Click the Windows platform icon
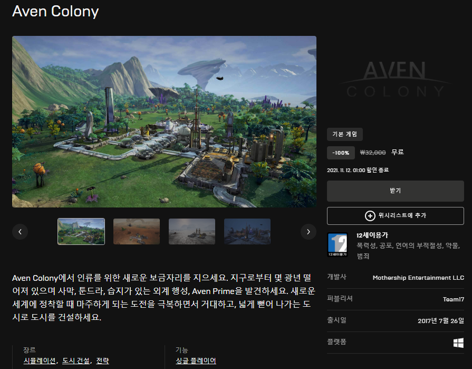Screen dimensions: 472x369 [x=458, y=343]
